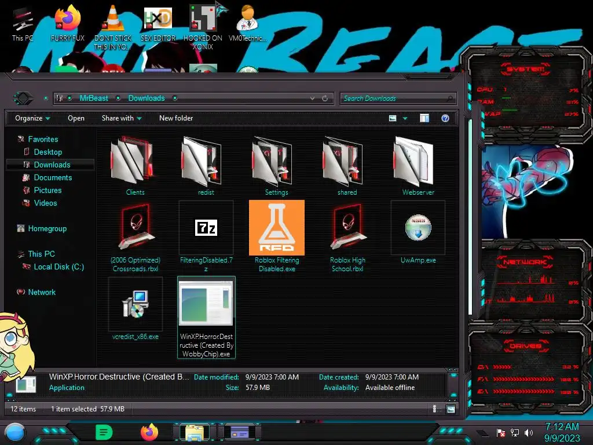Select Downloads in navigation pane
593x445 pixels.
click(x=52, y=165)
